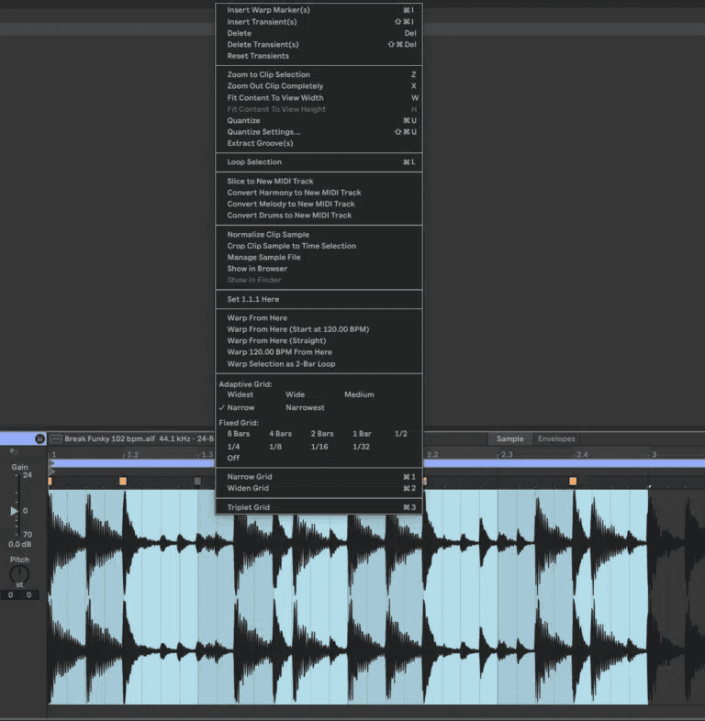Click ruler position 2.3
Screen dimensions: 705x721
click(x=507, y=455)
